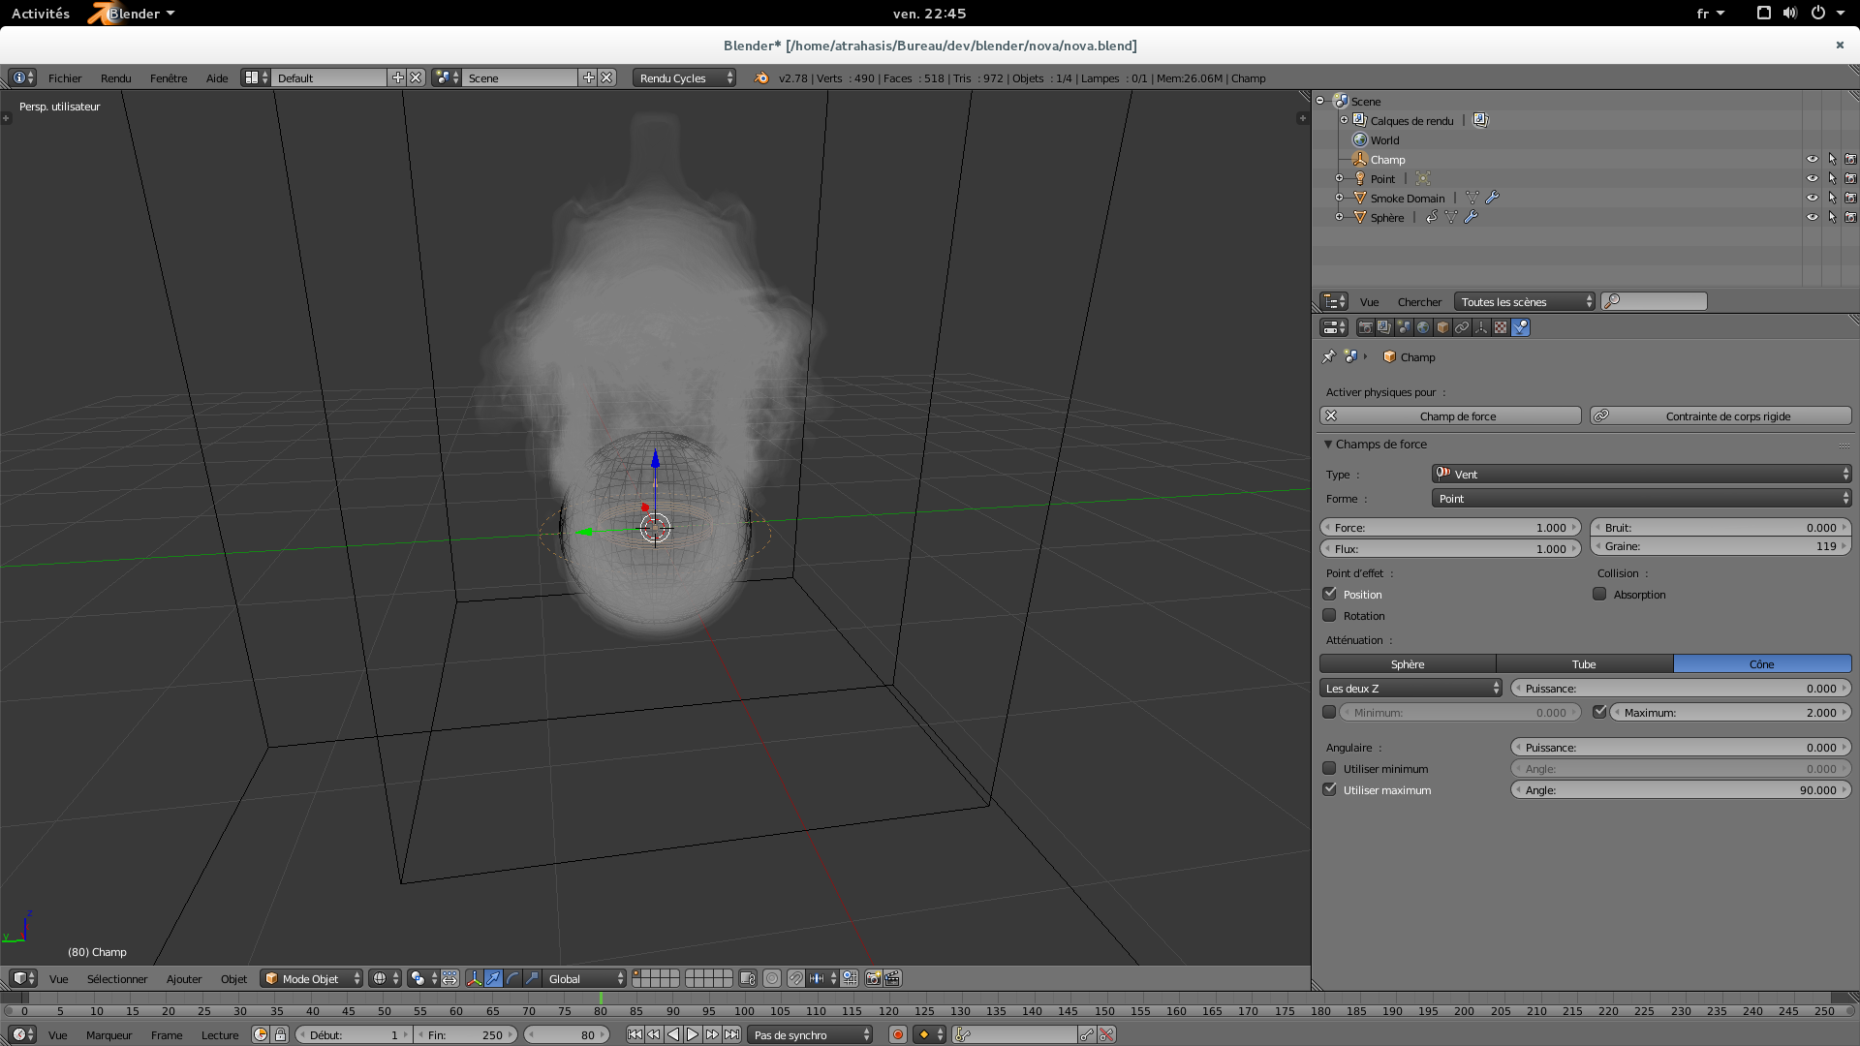The height and width of the screenshot is (1046, 1860).
Task: Uncheck the Maximum attenuation checkbox
Action: 1599,712
